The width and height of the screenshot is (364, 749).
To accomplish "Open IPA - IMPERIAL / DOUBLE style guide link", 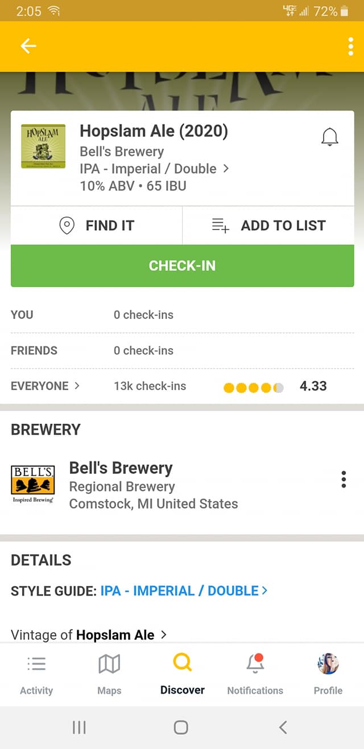I will coord(183,591).
